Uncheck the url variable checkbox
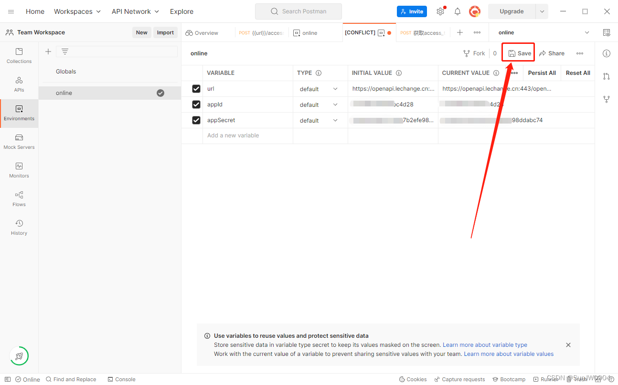618x385 pixels. click(x=196, y=89)
